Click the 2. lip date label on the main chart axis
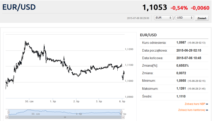212x121 pixels. [76, 101]
